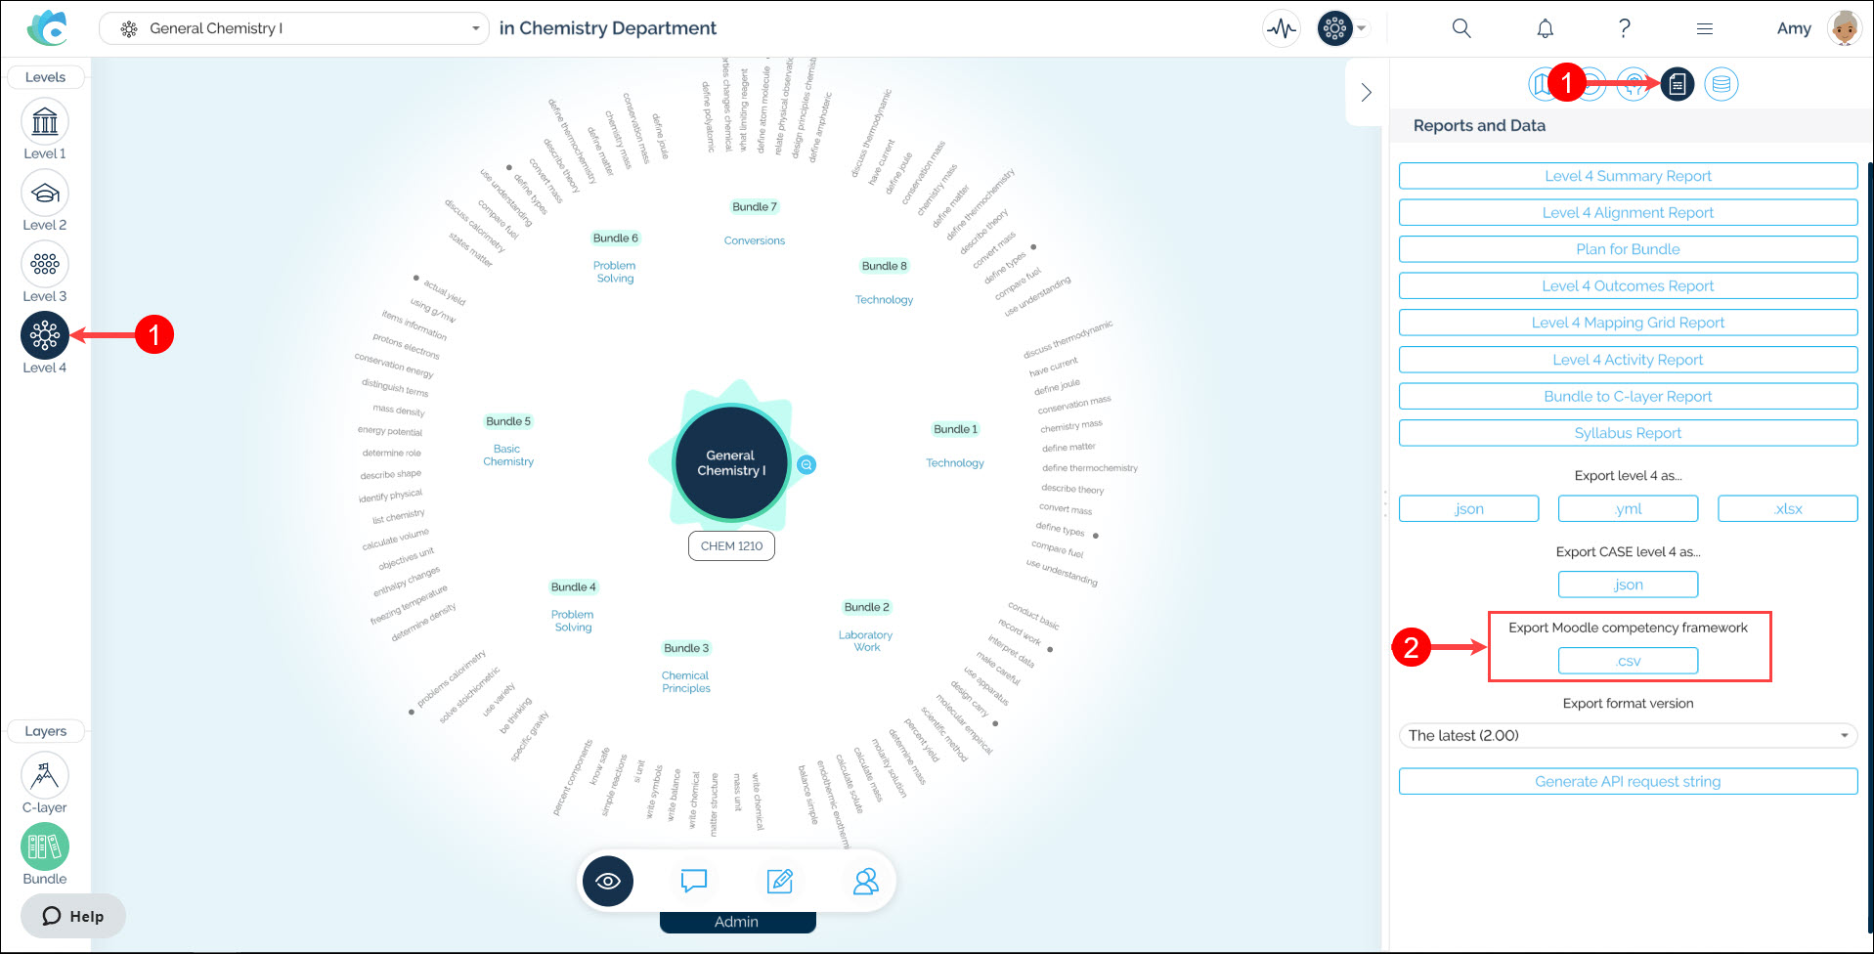Select Level 1 institution icon
The width and height of the screenshot is (1874, 954).
point(45,122)
